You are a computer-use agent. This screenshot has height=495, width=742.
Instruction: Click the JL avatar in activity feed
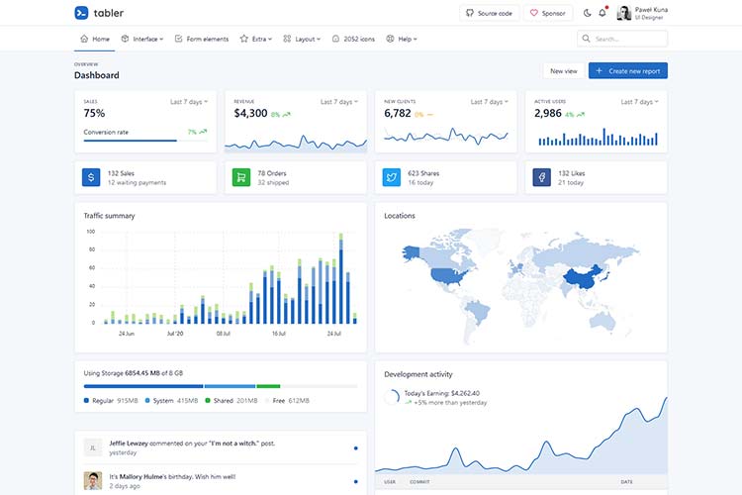point(93,447)
